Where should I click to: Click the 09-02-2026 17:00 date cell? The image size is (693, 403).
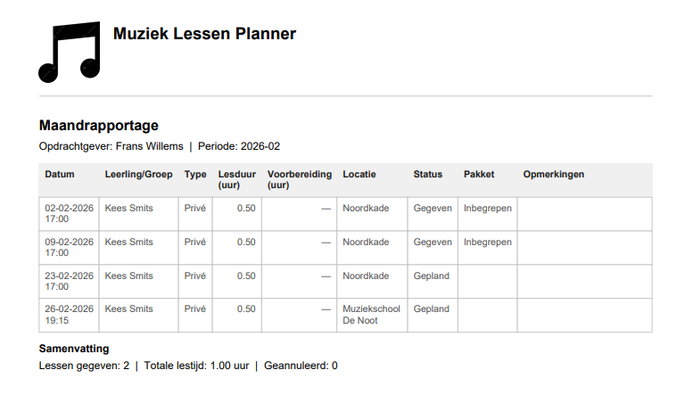[x=69, y=248]
